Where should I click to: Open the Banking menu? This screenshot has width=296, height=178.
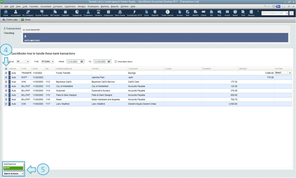click(x=105, y=7)
